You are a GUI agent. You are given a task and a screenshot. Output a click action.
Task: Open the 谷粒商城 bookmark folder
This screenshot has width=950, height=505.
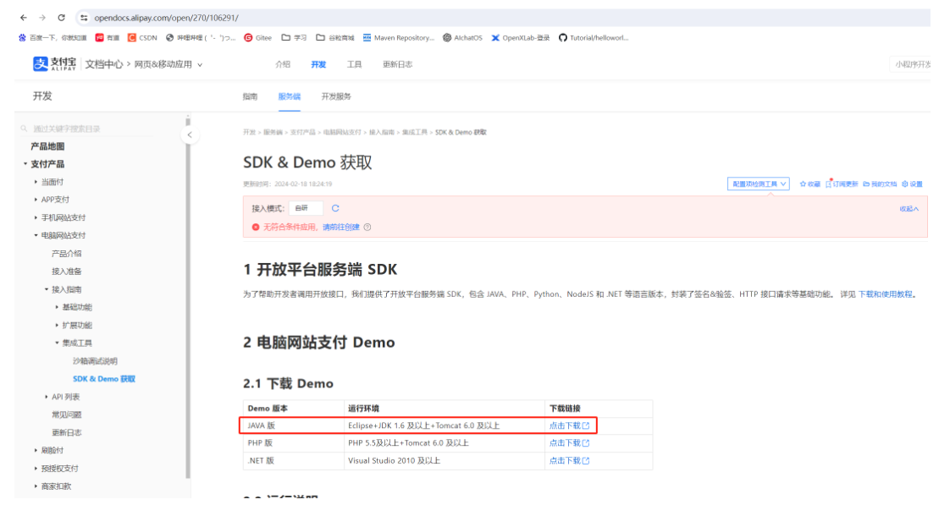[335, 37]
